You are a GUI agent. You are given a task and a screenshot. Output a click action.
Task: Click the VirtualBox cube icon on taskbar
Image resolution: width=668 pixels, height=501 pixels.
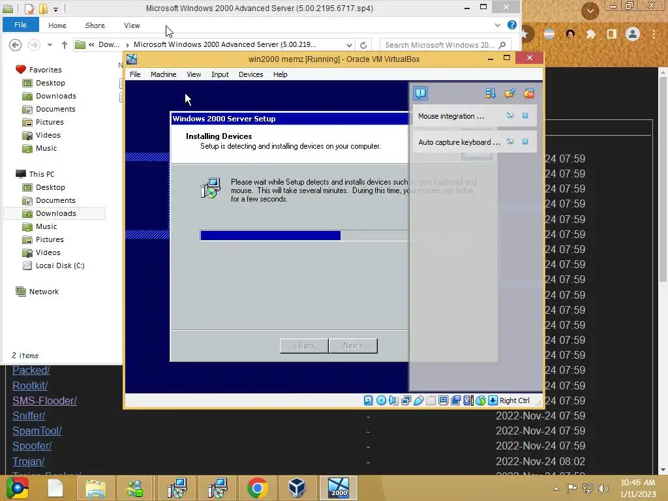pos(297,488)
